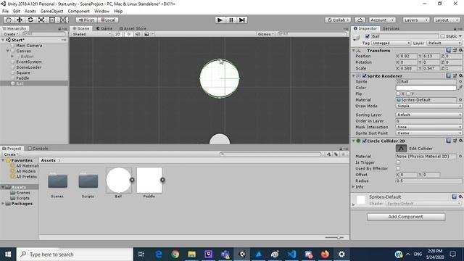464x261 pixels.
Task: Toggle the Sprite Renderer enabled checkbox
Action: point(365,75)
